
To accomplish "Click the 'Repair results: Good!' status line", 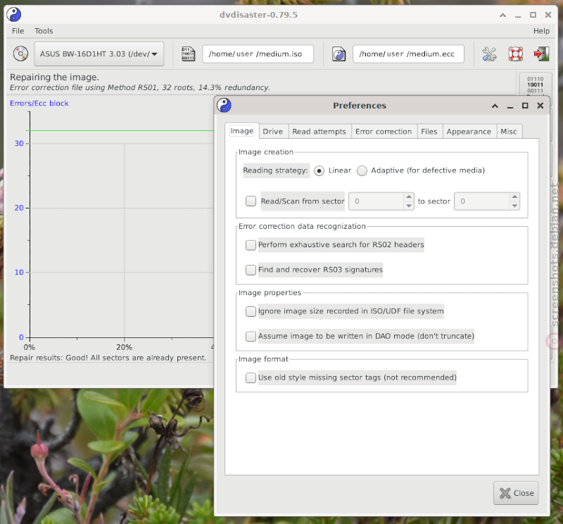I will 108,358.
